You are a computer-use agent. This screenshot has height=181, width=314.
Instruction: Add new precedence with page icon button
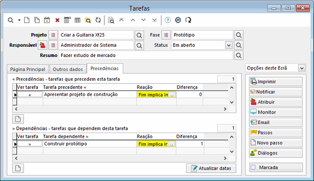(18, 119)
